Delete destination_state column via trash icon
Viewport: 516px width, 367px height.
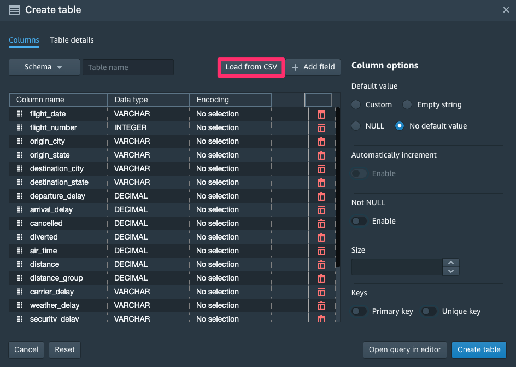tap(321, 183)
